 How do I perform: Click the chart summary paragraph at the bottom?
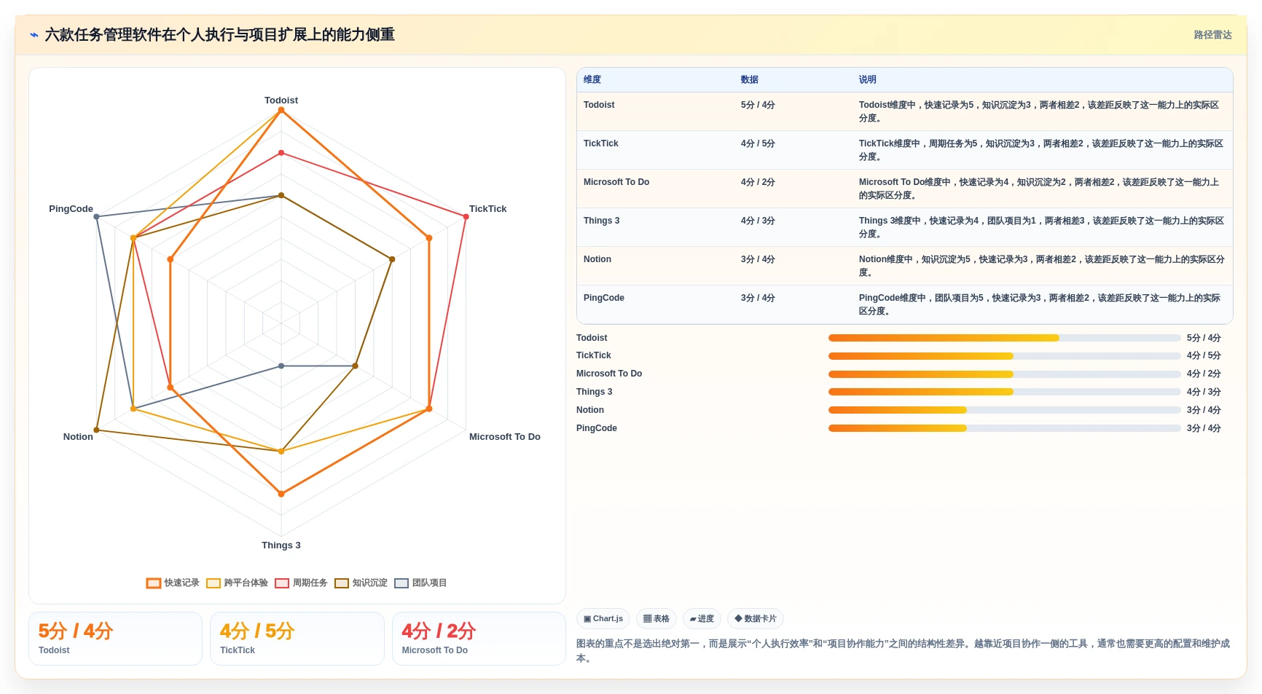point(904,650)
